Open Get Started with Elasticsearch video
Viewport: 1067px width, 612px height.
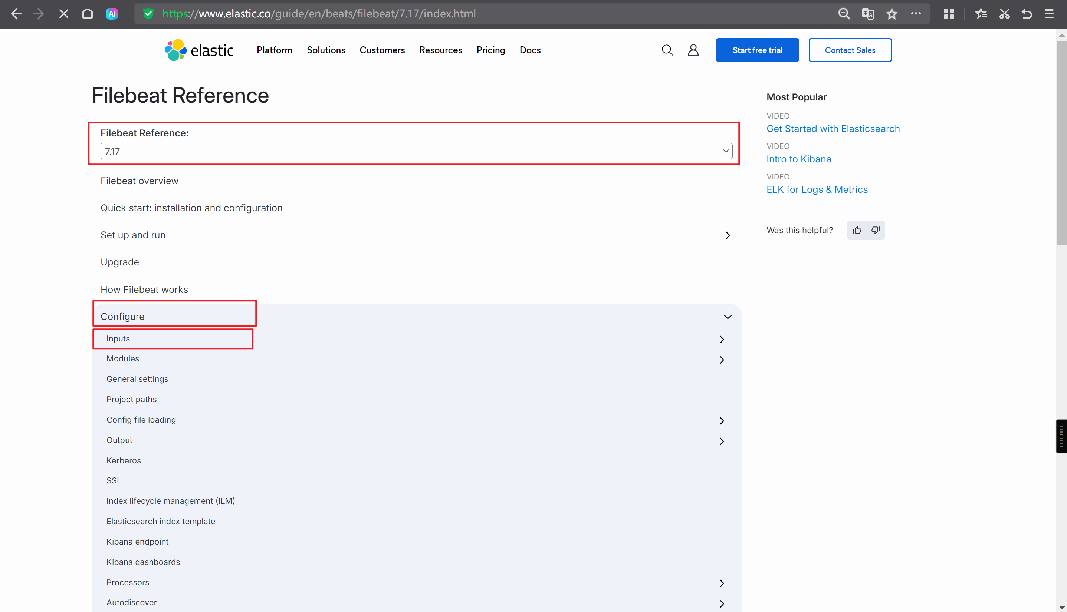click(x=833, y=129)
